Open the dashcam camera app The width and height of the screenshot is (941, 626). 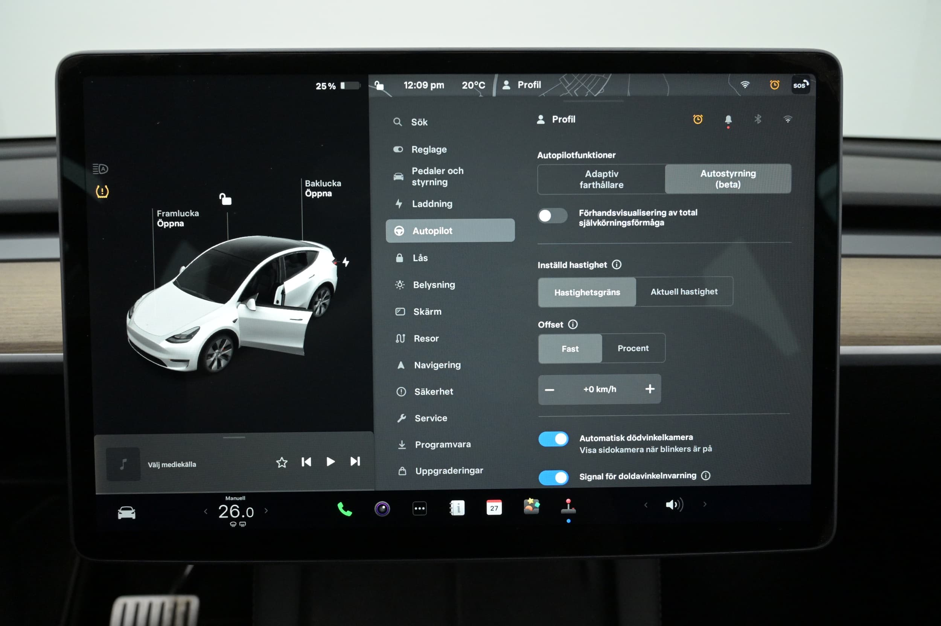point(382,509)
